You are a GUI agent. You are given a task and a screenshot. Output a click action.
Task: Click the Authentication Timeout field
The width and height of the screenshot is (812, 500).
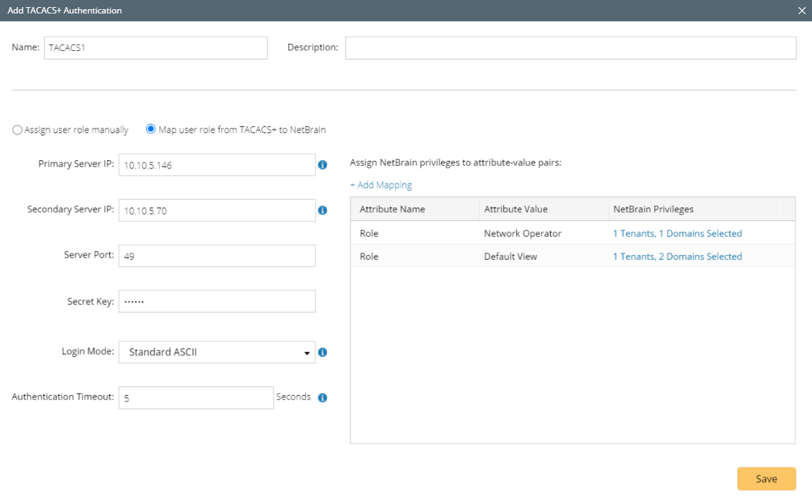click(195, 397)
